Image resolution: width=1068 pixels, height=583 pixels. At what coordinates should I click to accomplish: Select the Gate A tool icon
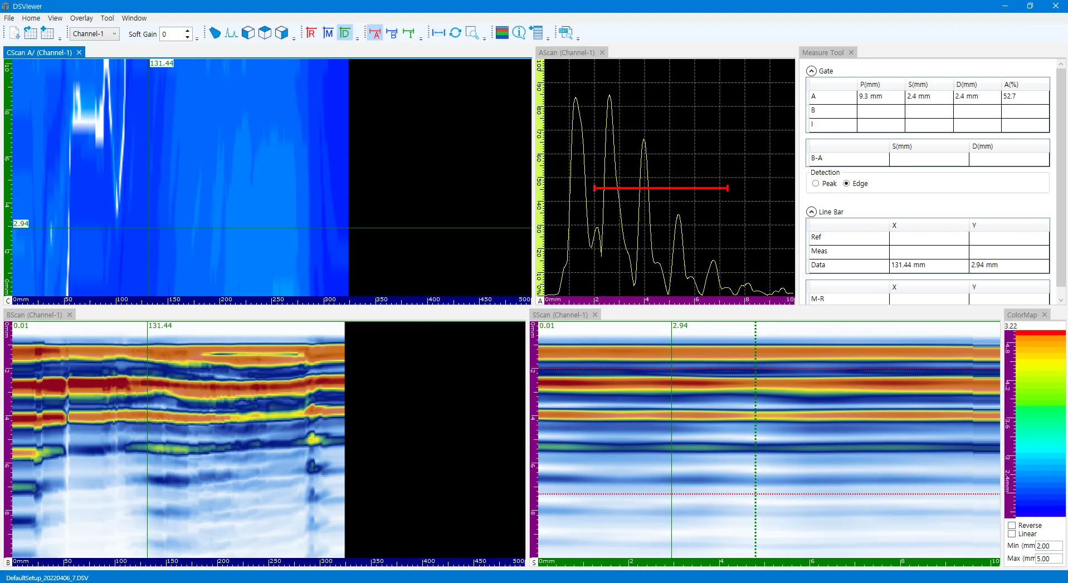tap(375, 33)
